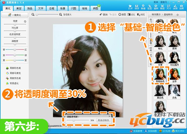The image size is (187, 134).
Task: Click the 一键美化 one-click beautify button
Action: click(x=14, y=15)
